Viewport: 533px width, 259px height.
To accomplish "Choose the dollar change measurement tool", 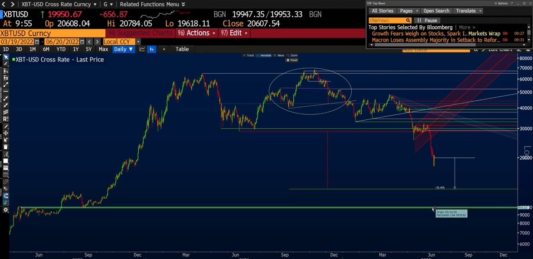I will (x=6, y=78).
